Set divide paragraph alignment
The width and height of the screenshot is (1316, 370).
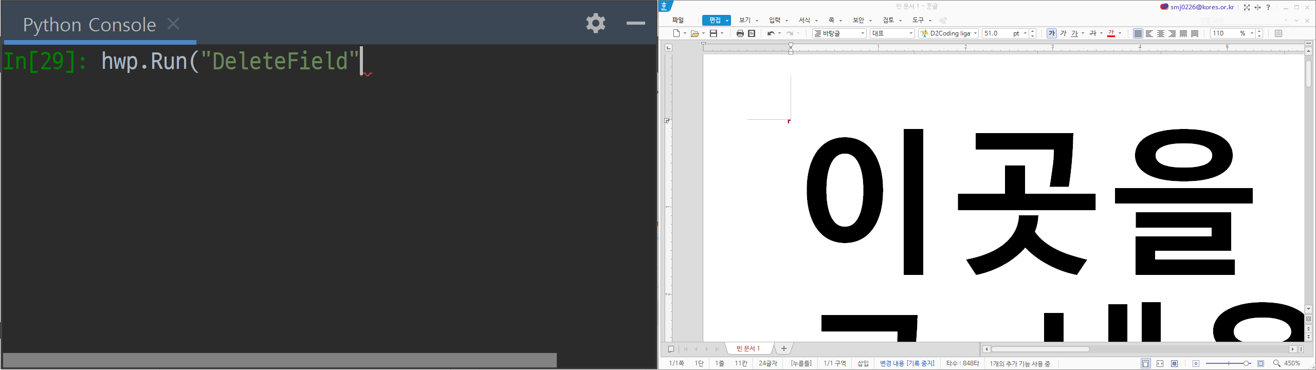[1194, 33]
